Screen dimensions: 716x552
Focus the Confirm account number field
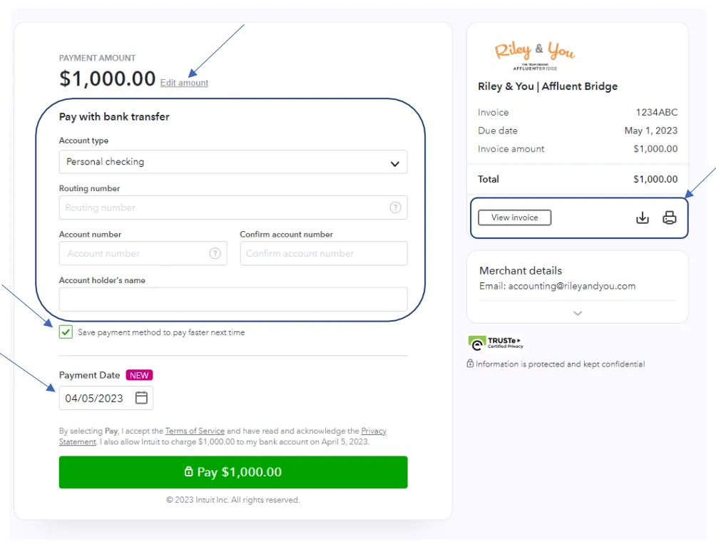[324, 253]
